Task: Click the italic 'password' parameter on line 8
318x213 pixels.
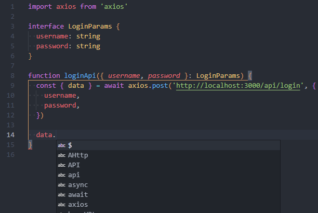Action: [164, 76]
